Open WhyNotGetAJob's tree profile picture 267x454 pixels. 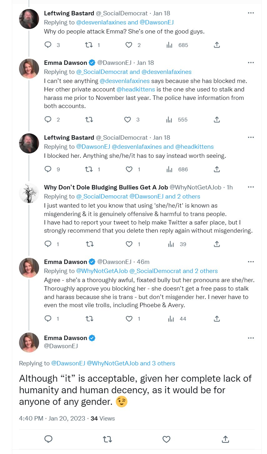click(x=29, y=193)
